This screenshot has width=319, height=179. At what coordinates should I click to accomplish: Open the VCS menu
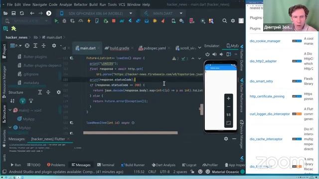tap(122, 4)
